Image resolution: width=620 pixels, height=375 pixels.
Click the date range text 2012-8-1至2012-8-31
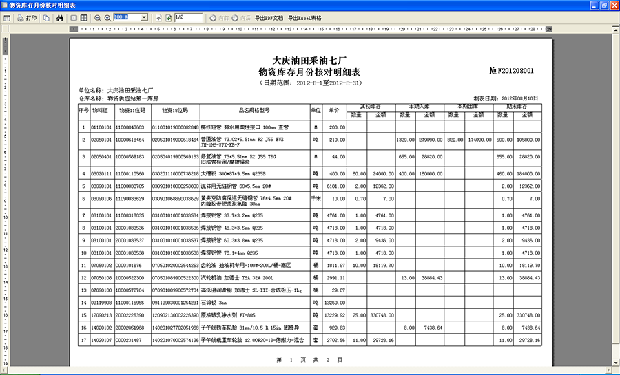click(x=328, y=83)
